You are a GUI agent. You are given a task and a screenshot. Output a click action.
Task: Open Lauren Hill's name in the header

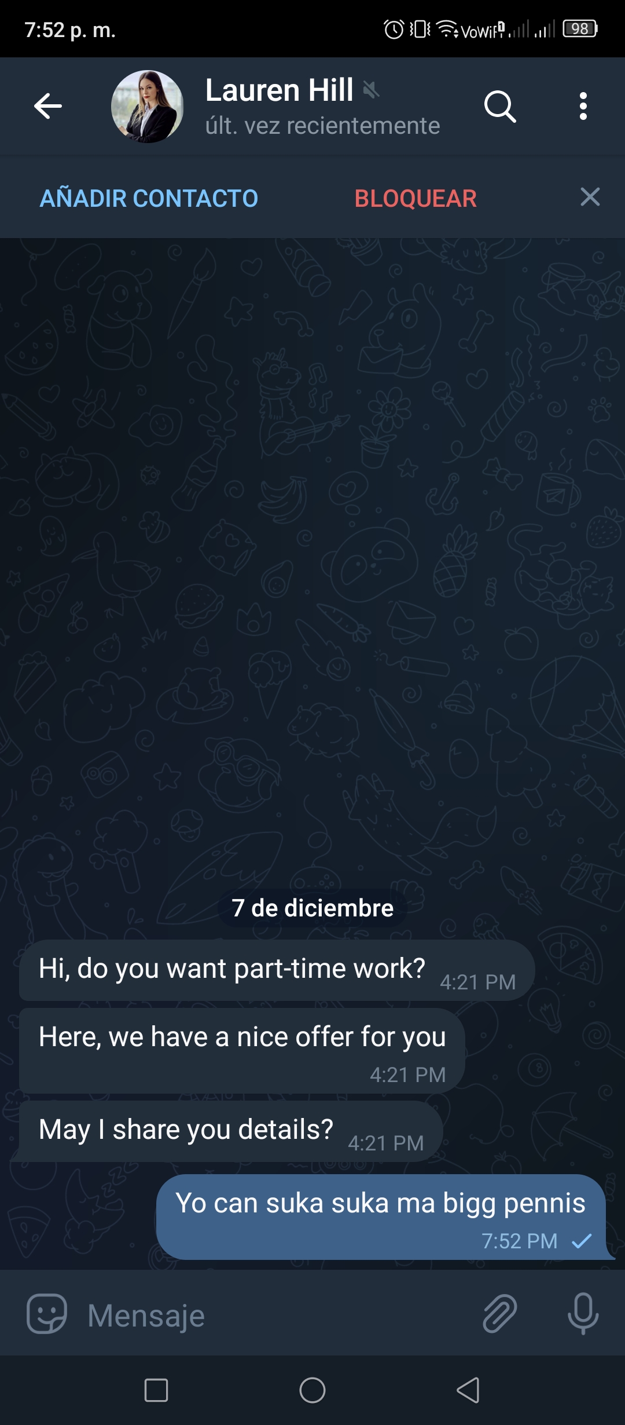point(279,90)
